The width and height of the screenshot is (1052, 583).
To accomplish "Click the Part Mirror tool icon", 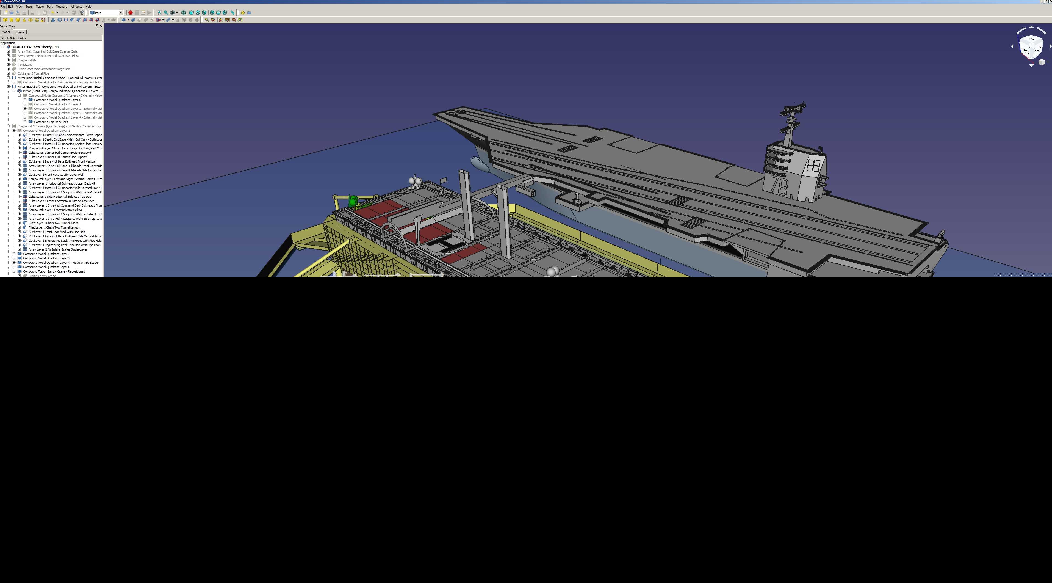I will pos(66,20).
